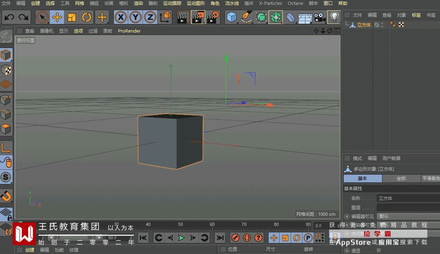Toggle X axis lock
440x254 pixels.
click(x=120, y=17)
